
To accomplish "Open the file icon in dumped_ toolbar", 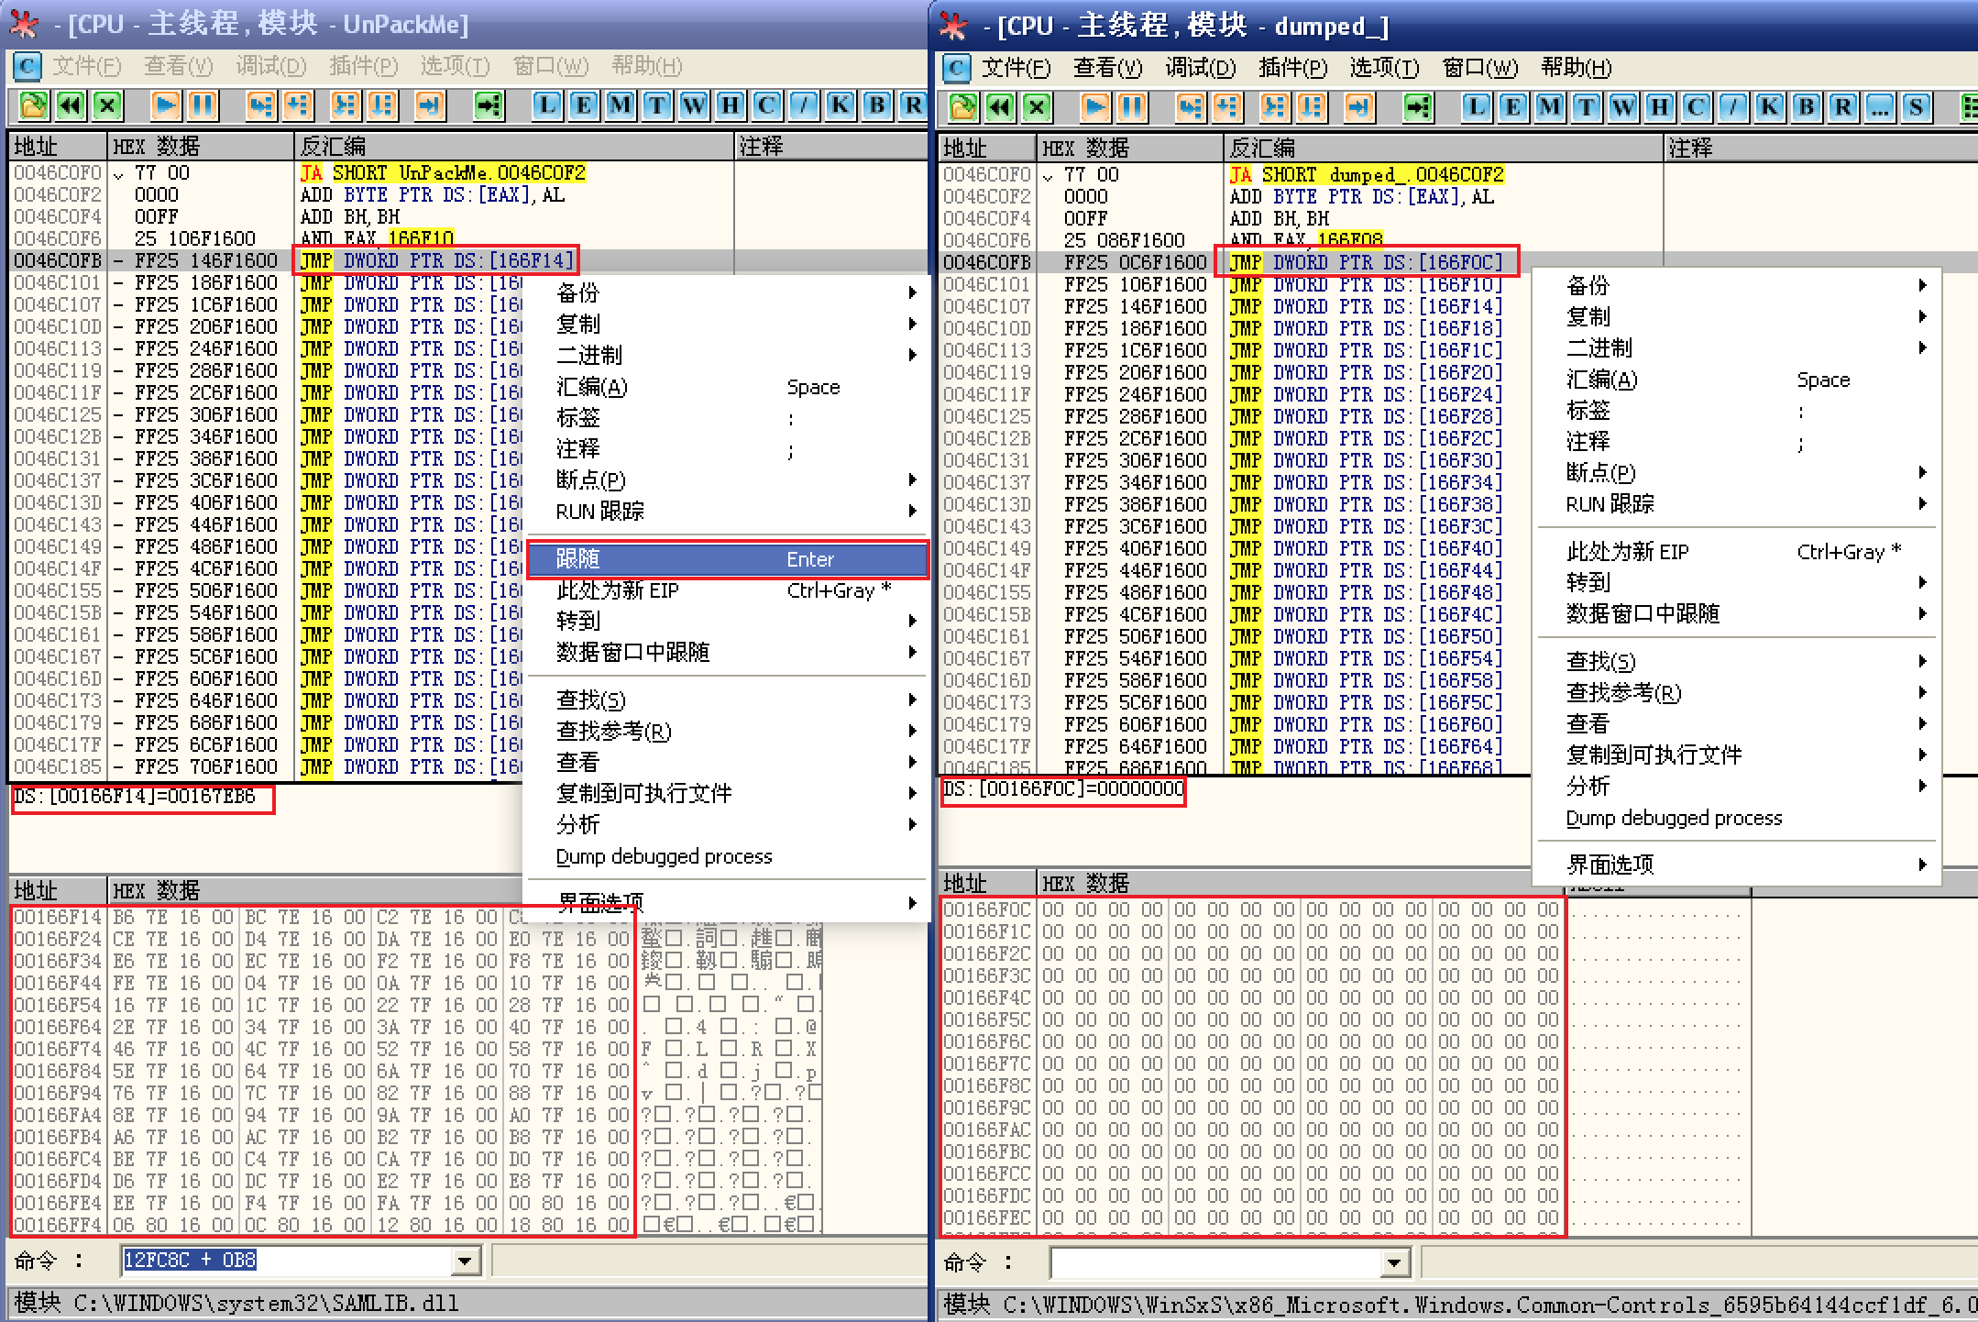I will coord(962,107).
